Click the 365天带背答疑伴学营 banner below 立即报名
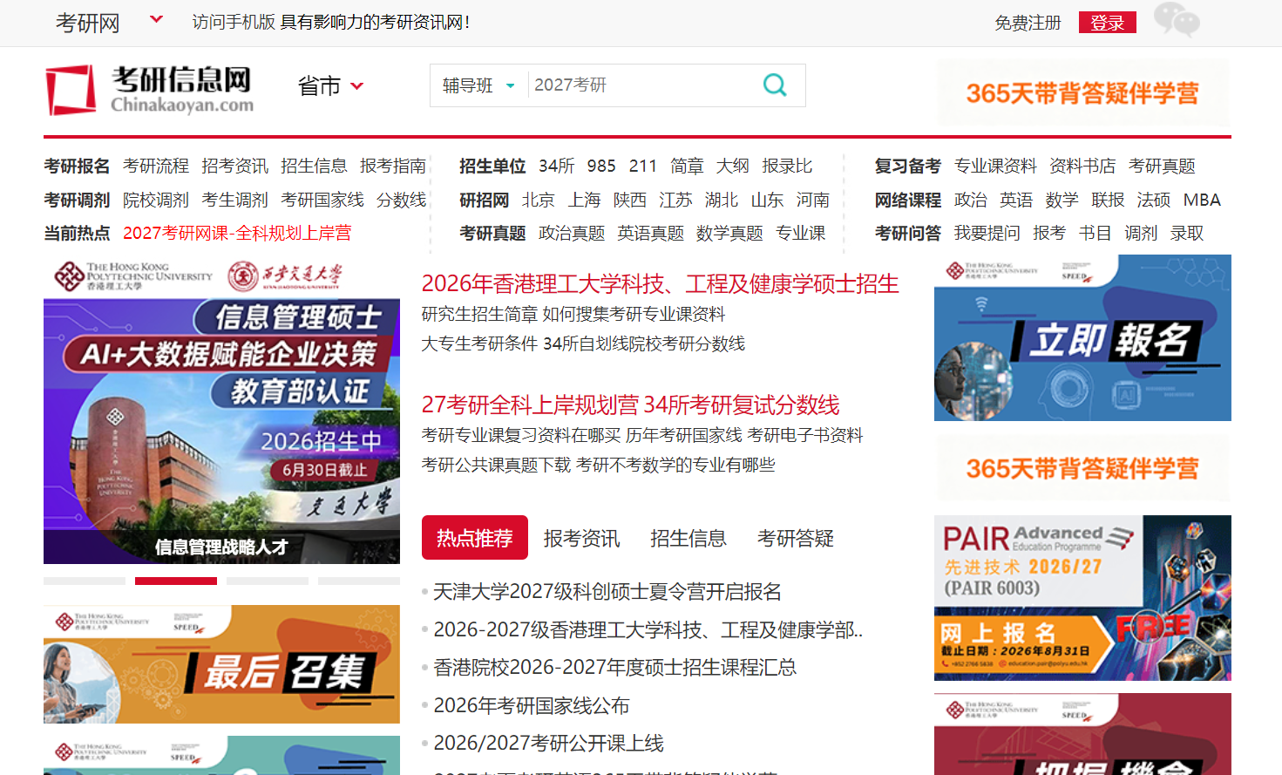1282x775 pixels. [1082, 469]
